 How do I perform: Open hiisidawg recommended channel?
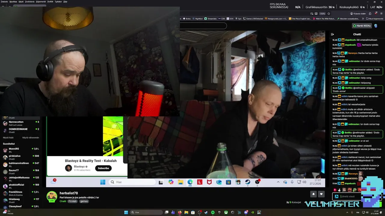[x=21, y=200]
